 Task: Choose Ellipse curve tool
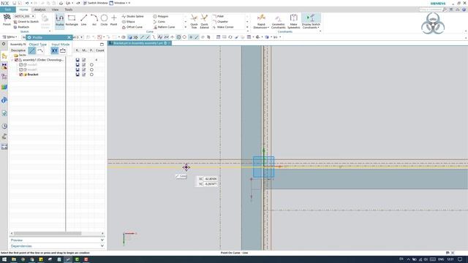[129, 22]
